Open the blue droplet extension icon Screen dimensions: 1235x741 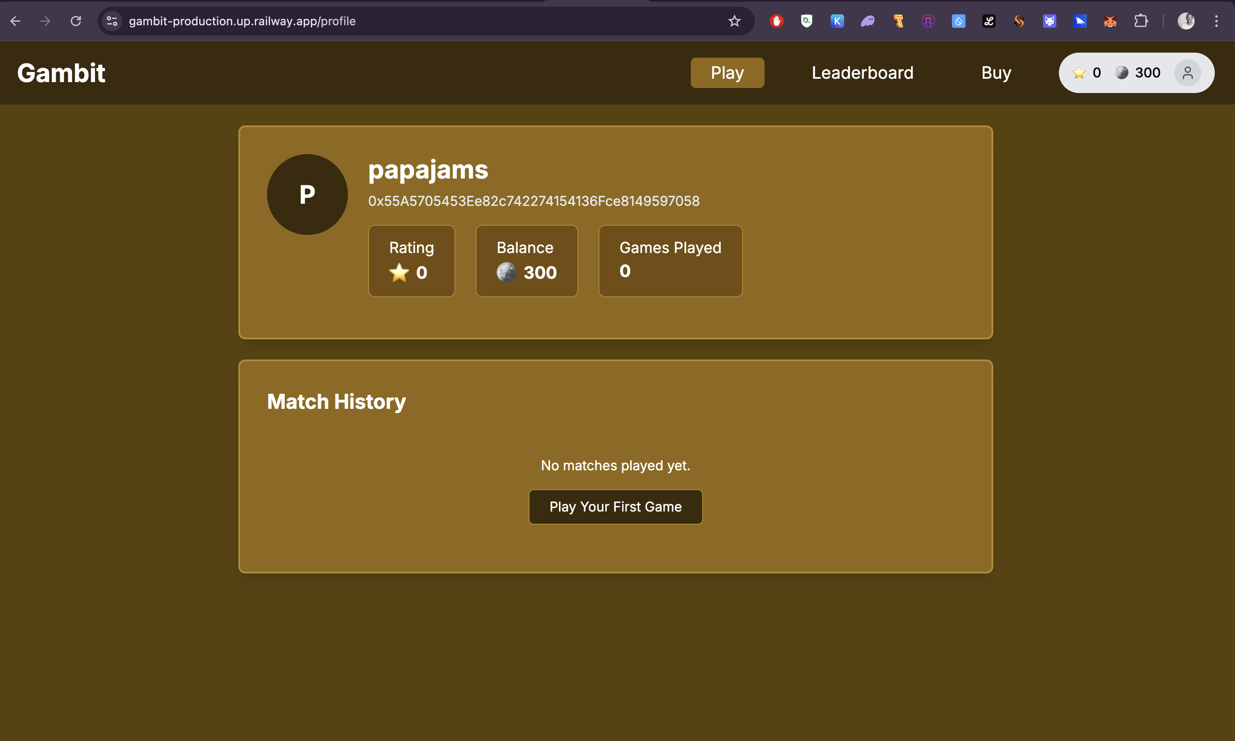click(x=958, y=21)
